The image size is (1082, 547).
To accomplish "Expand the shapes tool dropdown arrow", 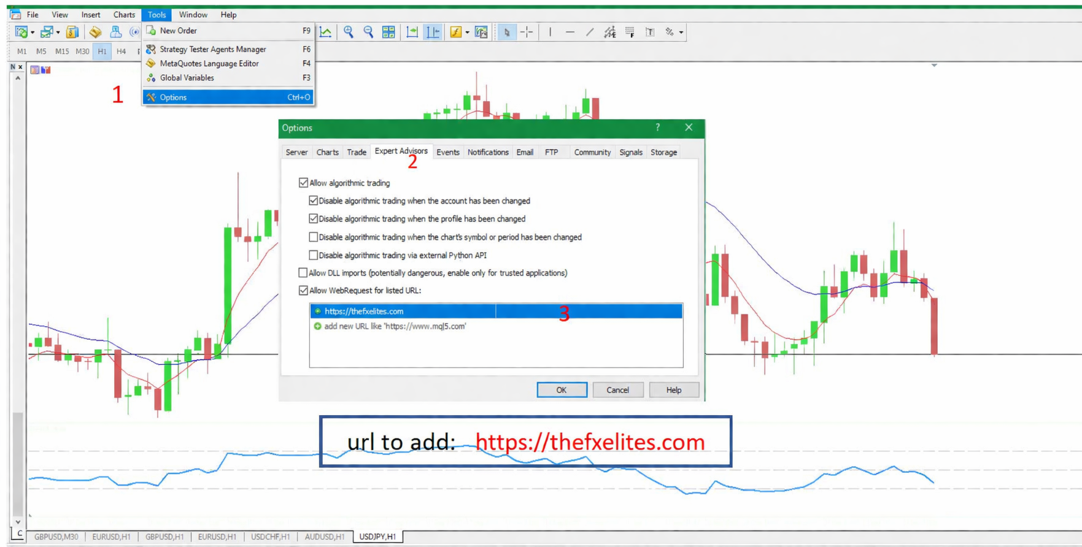I will click(681, 33).
